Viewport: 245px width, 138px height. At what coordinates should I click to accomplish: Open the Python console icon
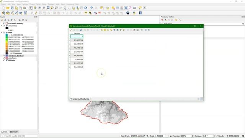point(134,13)
